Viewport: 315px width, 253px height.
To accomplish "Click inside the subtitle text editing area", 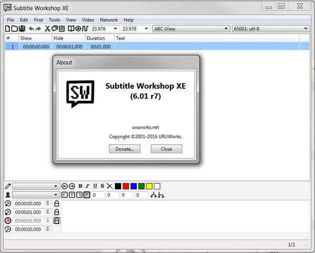I will 186,216.
